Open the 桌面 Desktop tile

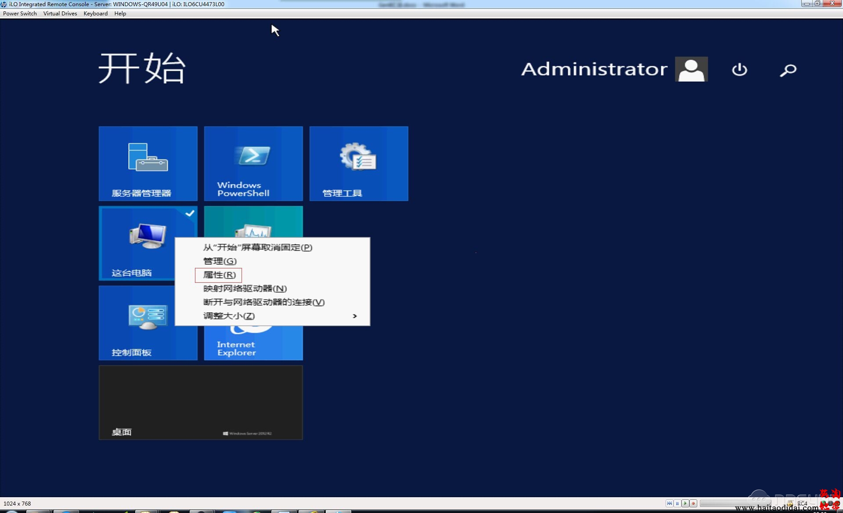click(201, 402)
